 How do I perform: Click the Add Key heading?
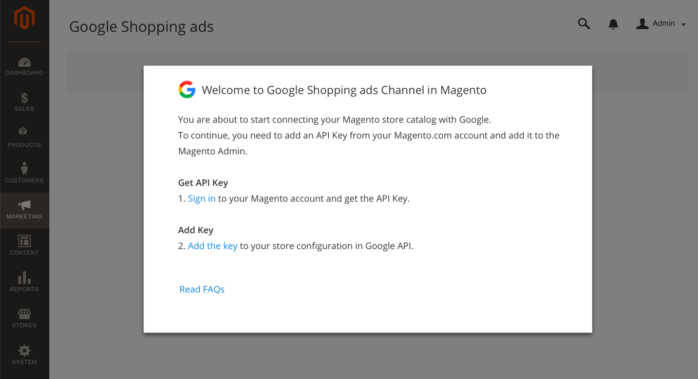tap(196, 230)
